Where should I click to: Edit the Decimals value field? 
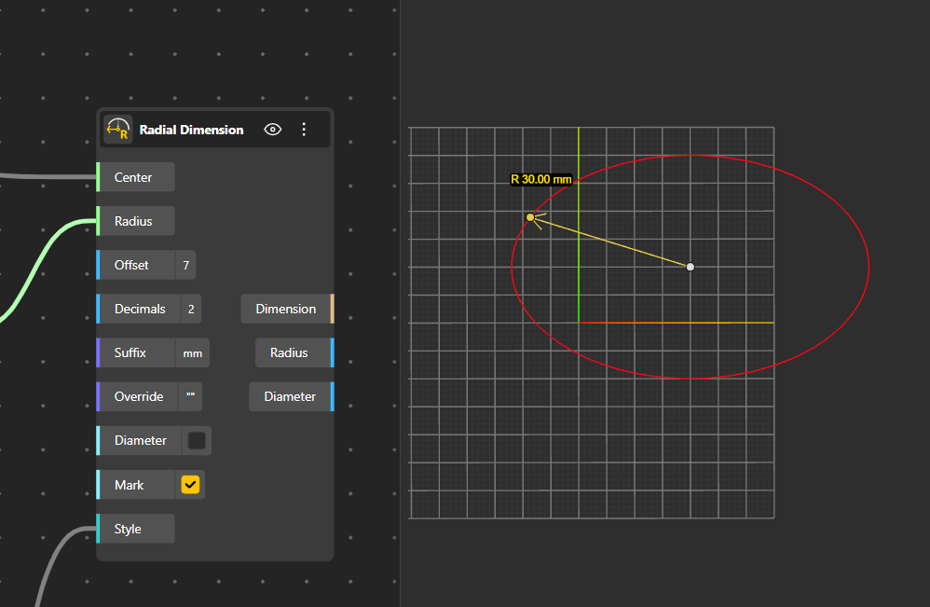(190, 309)
